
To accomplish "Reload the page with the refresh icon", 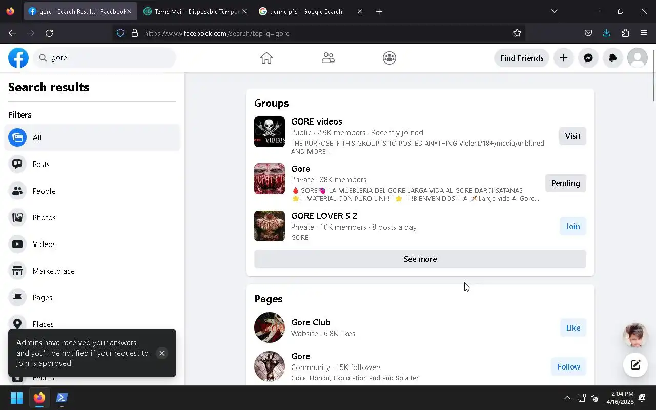I will coord(49,33).
